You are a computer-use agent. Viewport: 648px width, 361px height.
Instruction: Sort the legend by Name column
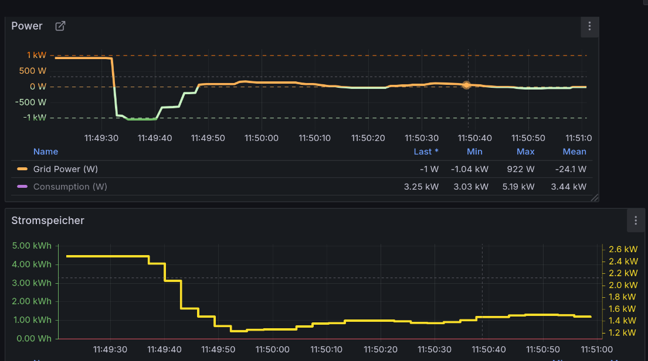click(45, 152)
